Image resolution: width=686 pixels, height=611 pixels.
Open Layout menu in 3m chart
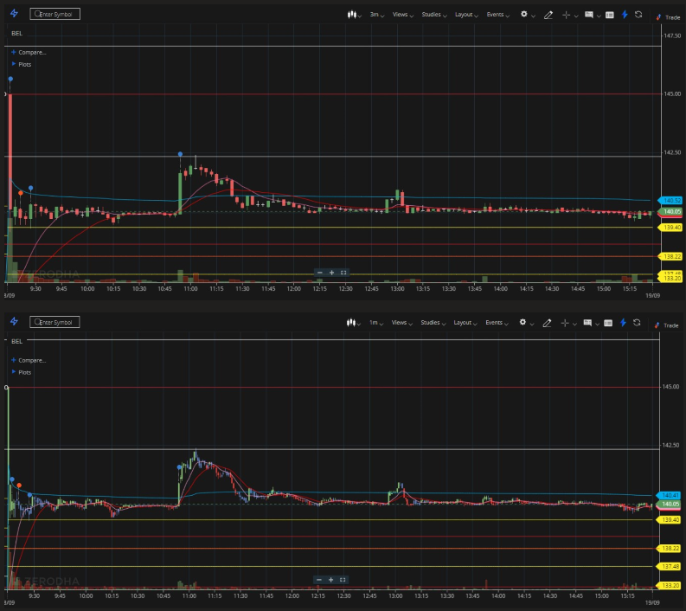coord(466,15)
